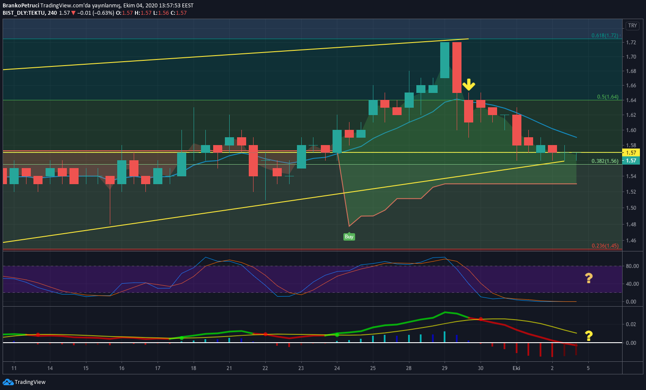The height and width of the screenshot is (390, 646).
Task: Click the TRY currency box
Action: coord(633,26)
